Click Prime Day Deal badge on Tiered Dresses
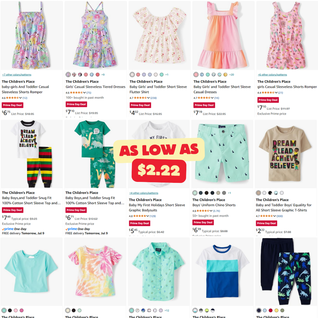Viewport: 318px width, 318px height. pos(76,104)
